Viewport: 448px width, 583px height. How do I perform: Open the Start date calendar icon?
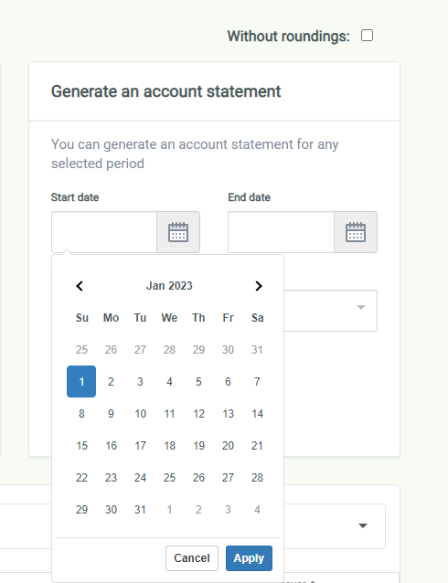click(178, 232)
